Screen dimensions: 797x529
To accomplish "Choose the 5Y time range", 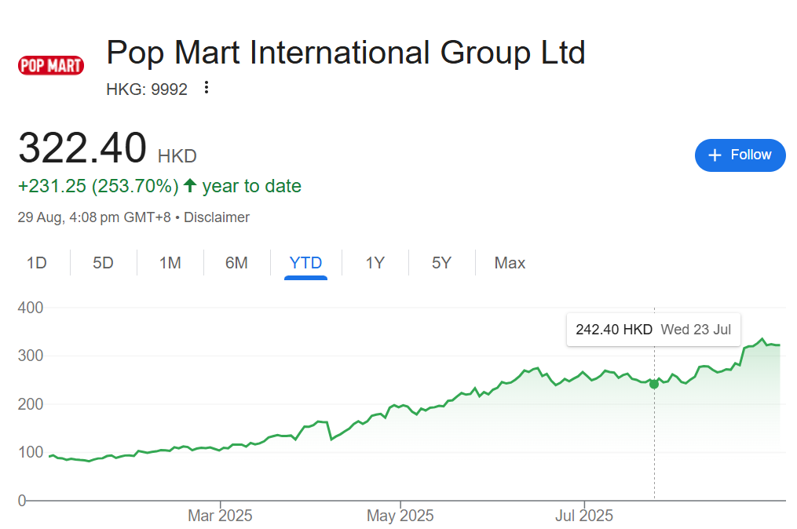I will (x=441, y=263).
